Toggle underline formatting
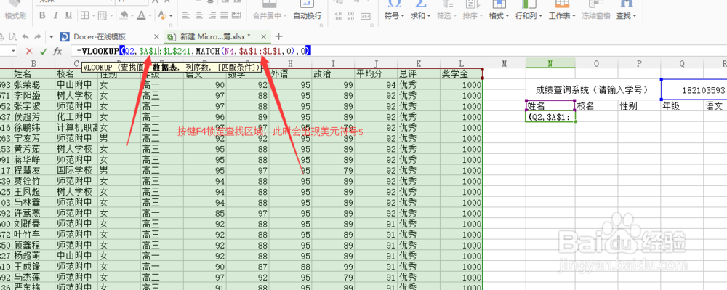The image size is (727, 290). coord(68,15)
